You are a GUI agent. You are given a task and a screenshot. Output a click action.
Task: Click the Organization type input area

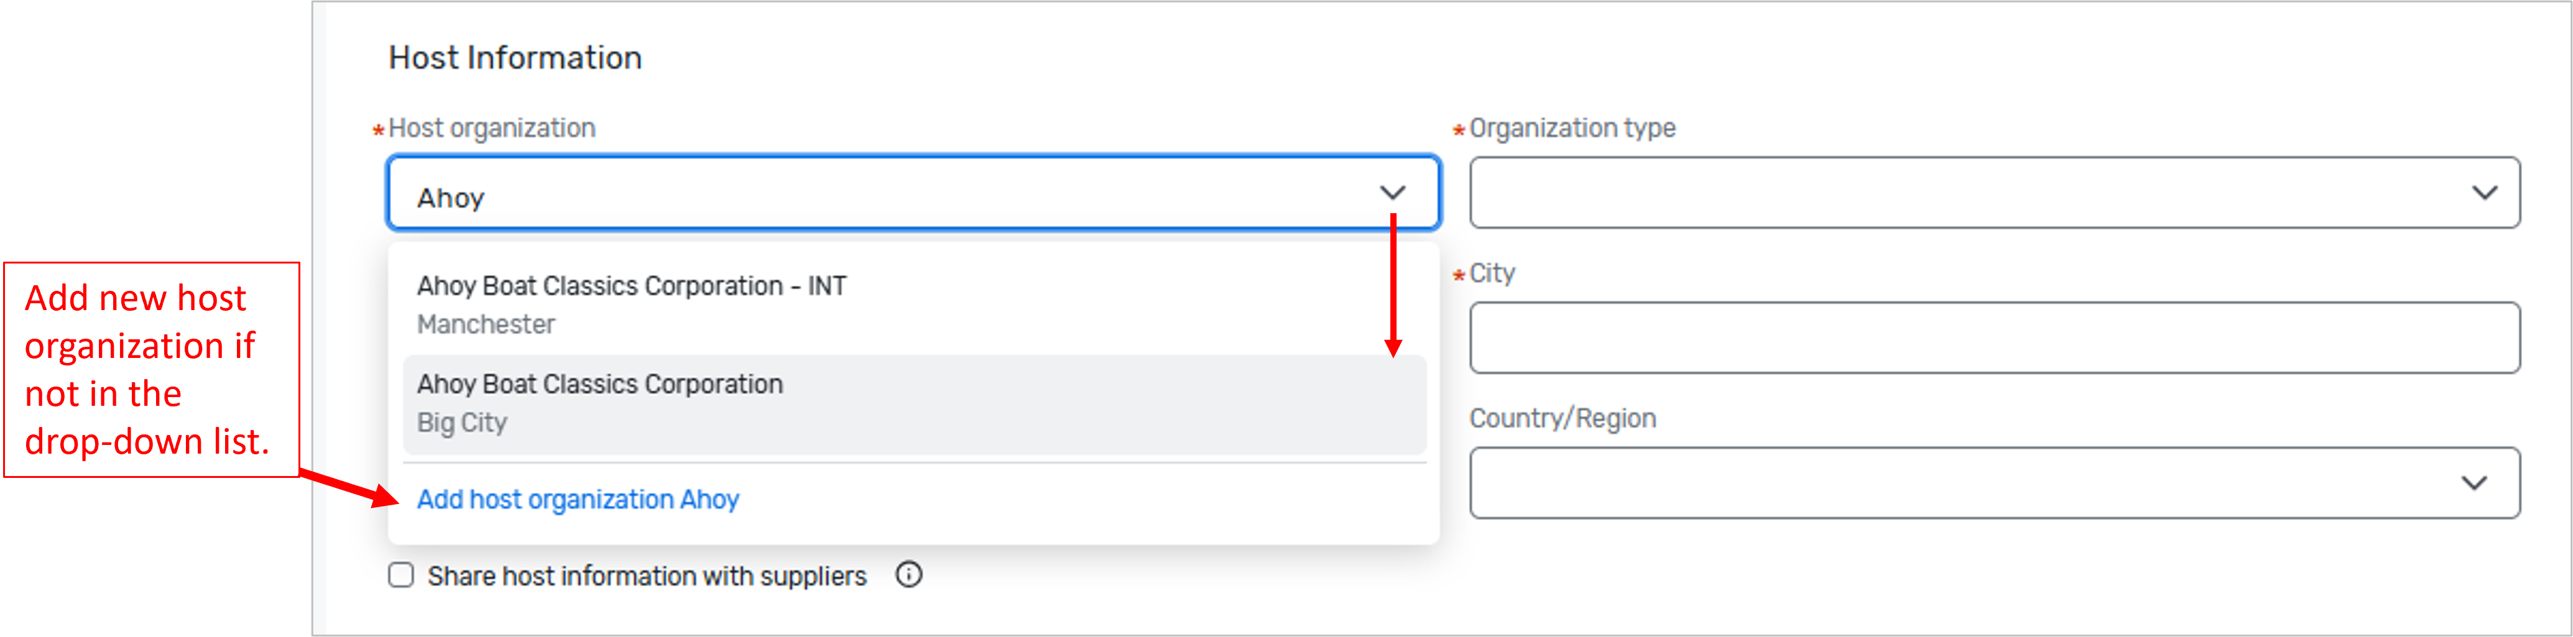tap(1998, 191)
